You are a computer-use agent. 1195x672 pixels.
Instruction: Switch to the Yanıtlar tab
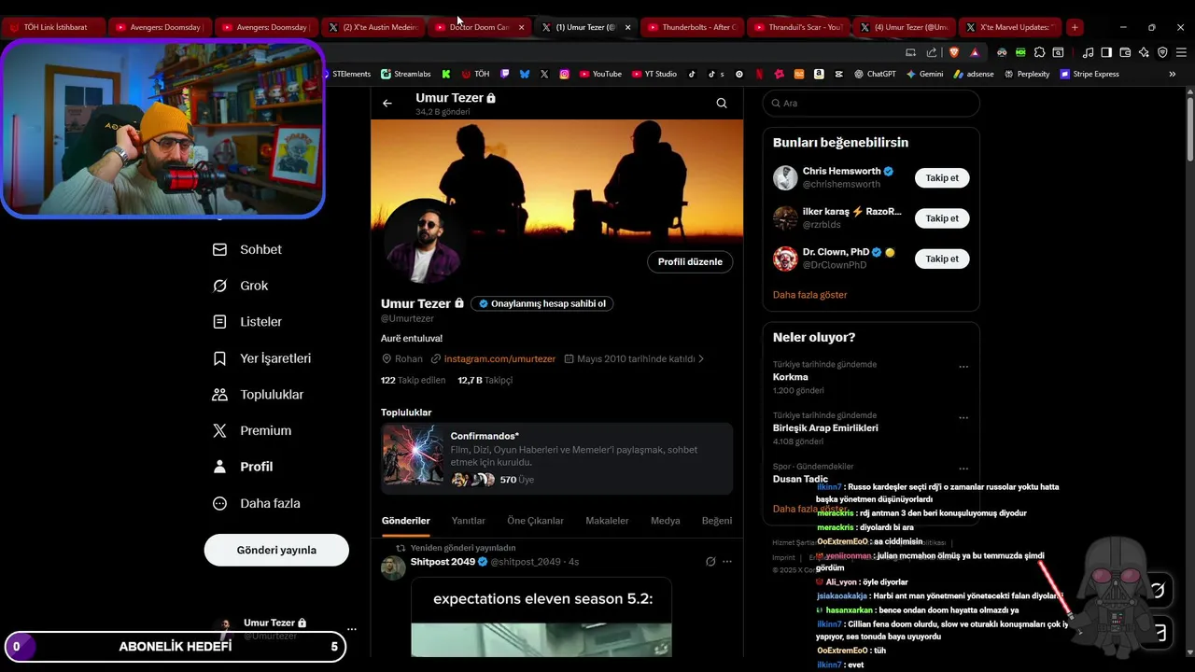[x=469, y=521]
